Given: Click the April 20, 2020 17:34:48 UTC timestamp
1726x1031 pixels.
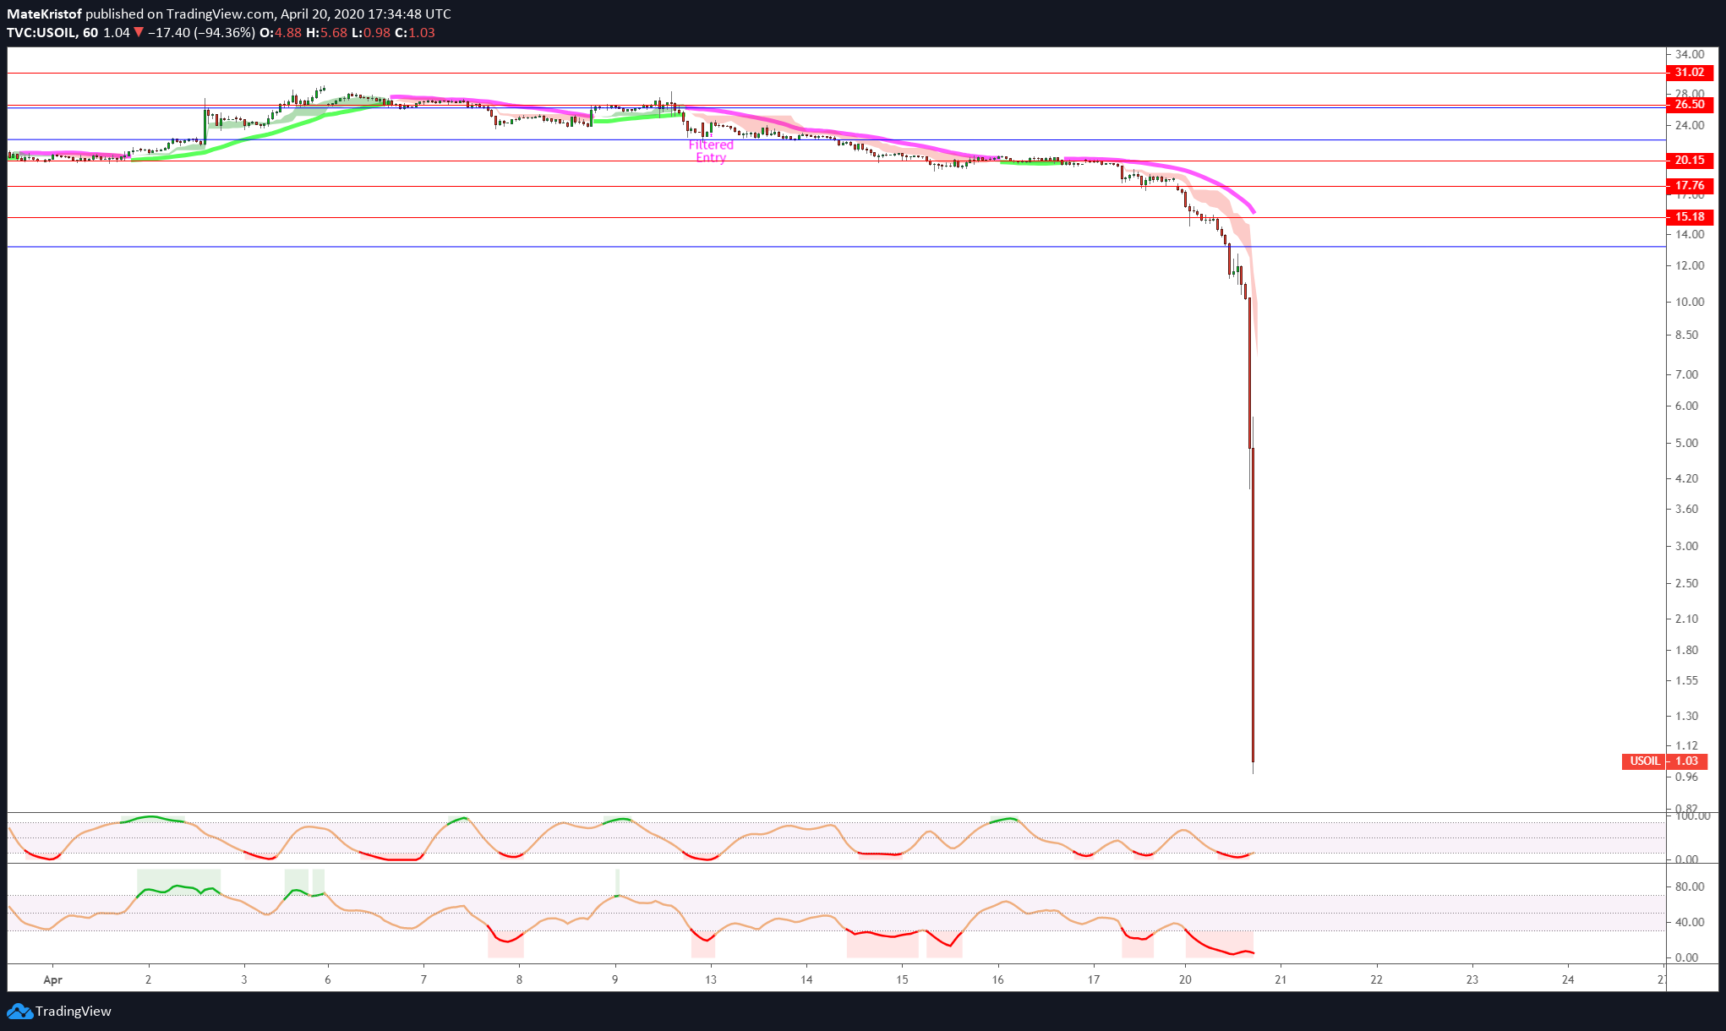Looking at the screenshot, I should tap(365, 14).
